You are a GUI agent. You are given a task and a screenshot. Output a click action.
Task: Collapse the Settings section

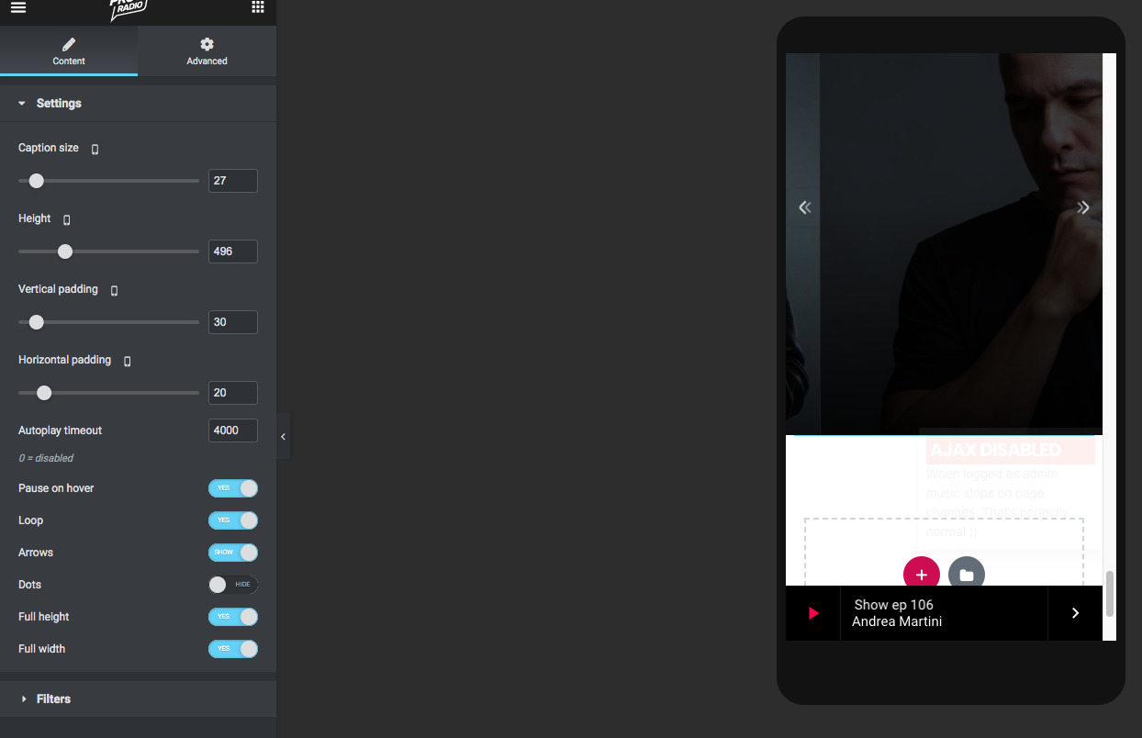point(59,104)
